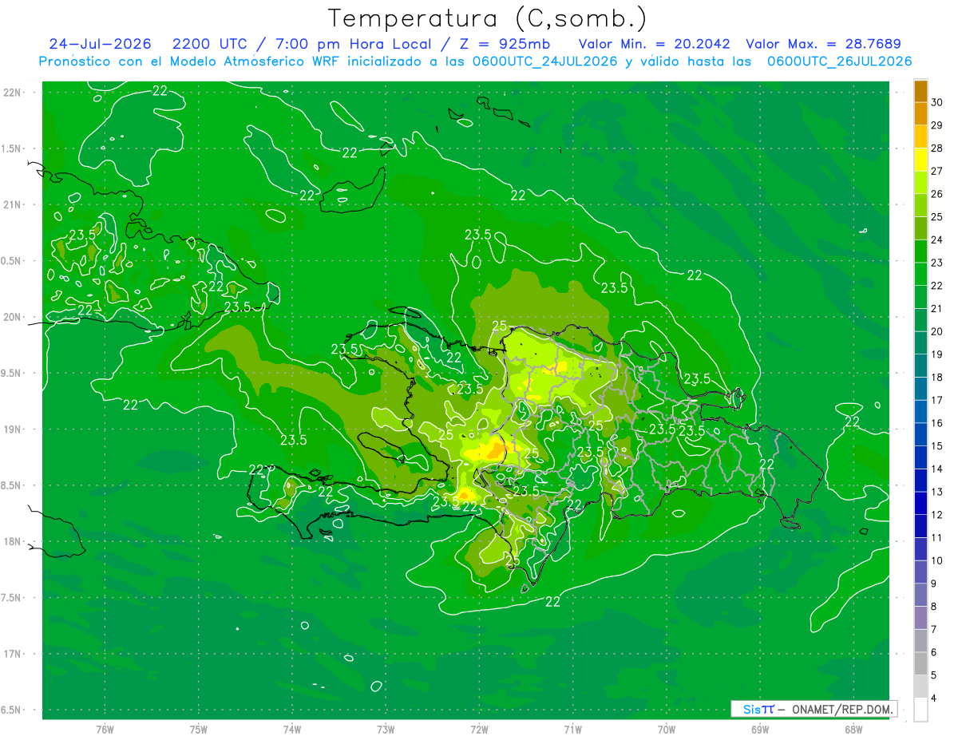Click the color scale value '7'
The image size is (958, 740).
click(934, 630)
